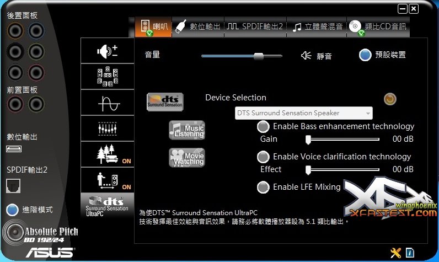
Task: Open the room correction person-speaker panel
Action: (108, 180)
